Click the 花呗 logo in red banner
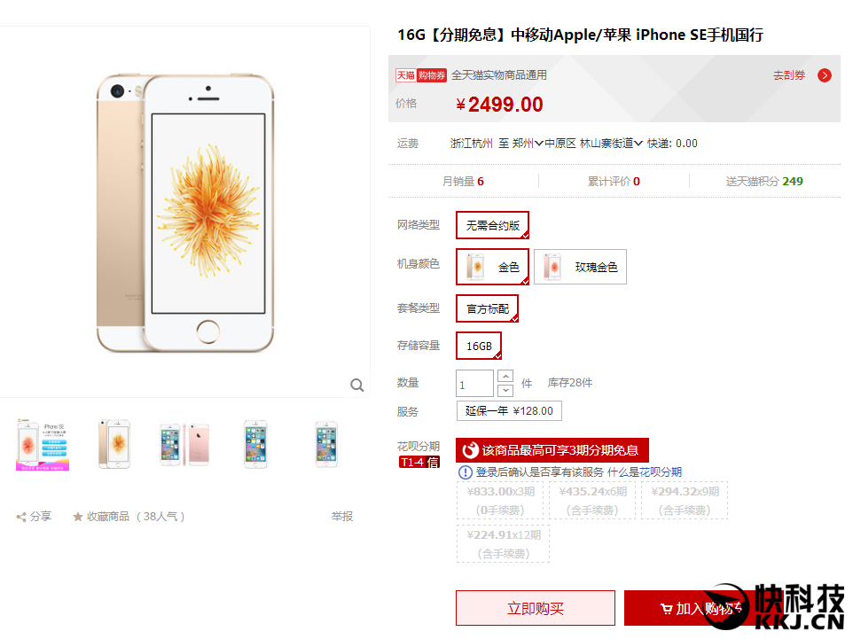This screenshot has height=639, width=853. click(x=470, y=450)
